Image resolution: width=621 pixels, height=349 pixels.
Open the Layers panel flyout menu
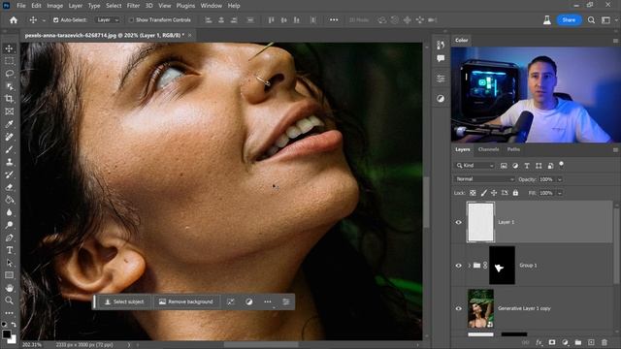[615, 150]
